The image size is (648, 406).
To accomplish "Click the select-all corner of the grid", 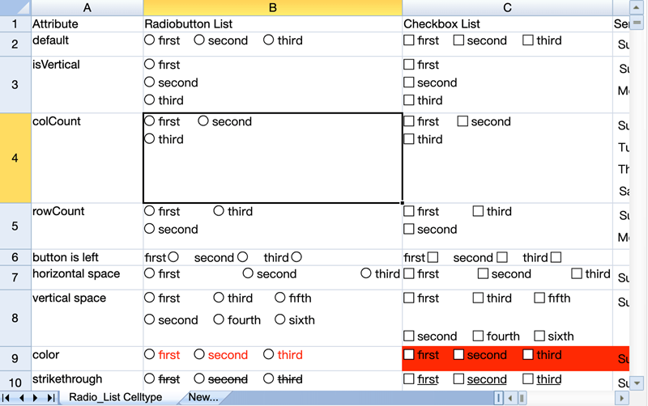I will 15,7.
